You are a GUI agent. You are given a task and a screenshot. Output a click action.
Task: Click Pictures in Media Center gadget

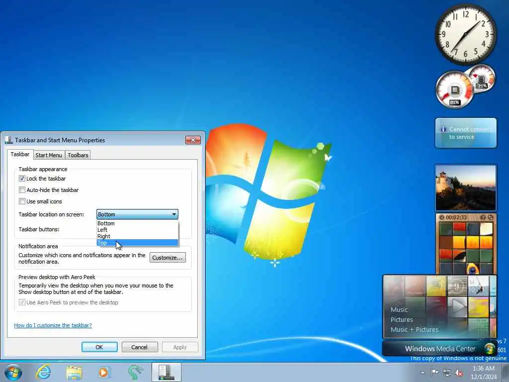(x=402, y=320)
